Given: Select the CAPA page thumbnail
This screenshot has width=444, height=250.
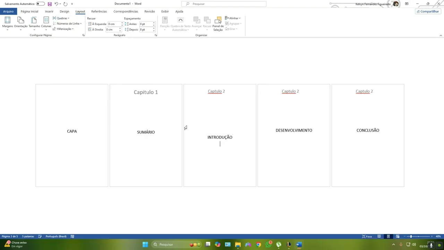Looking at the screenshot, I should point(72,135).
